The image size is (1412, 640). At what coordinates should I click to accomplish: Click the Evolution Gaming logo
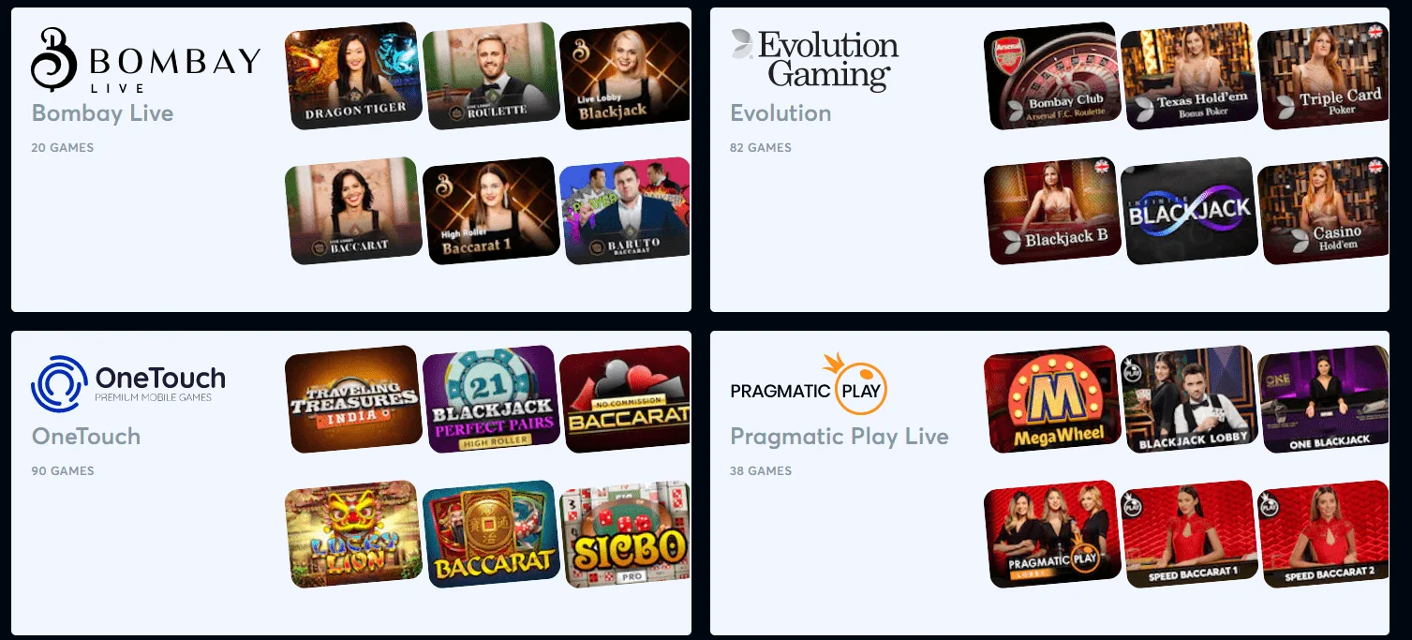[x=814, y=59]
